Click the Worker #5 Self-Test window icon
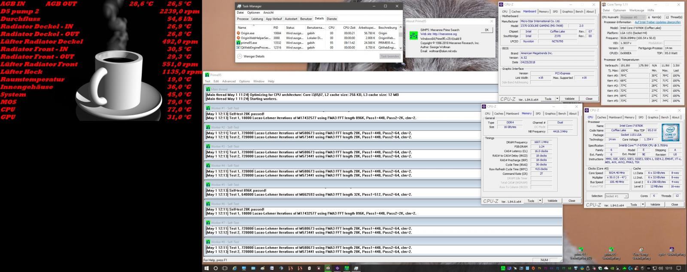Image resolution: width=687 pixels, height=272 pixels. pos(208,185)
